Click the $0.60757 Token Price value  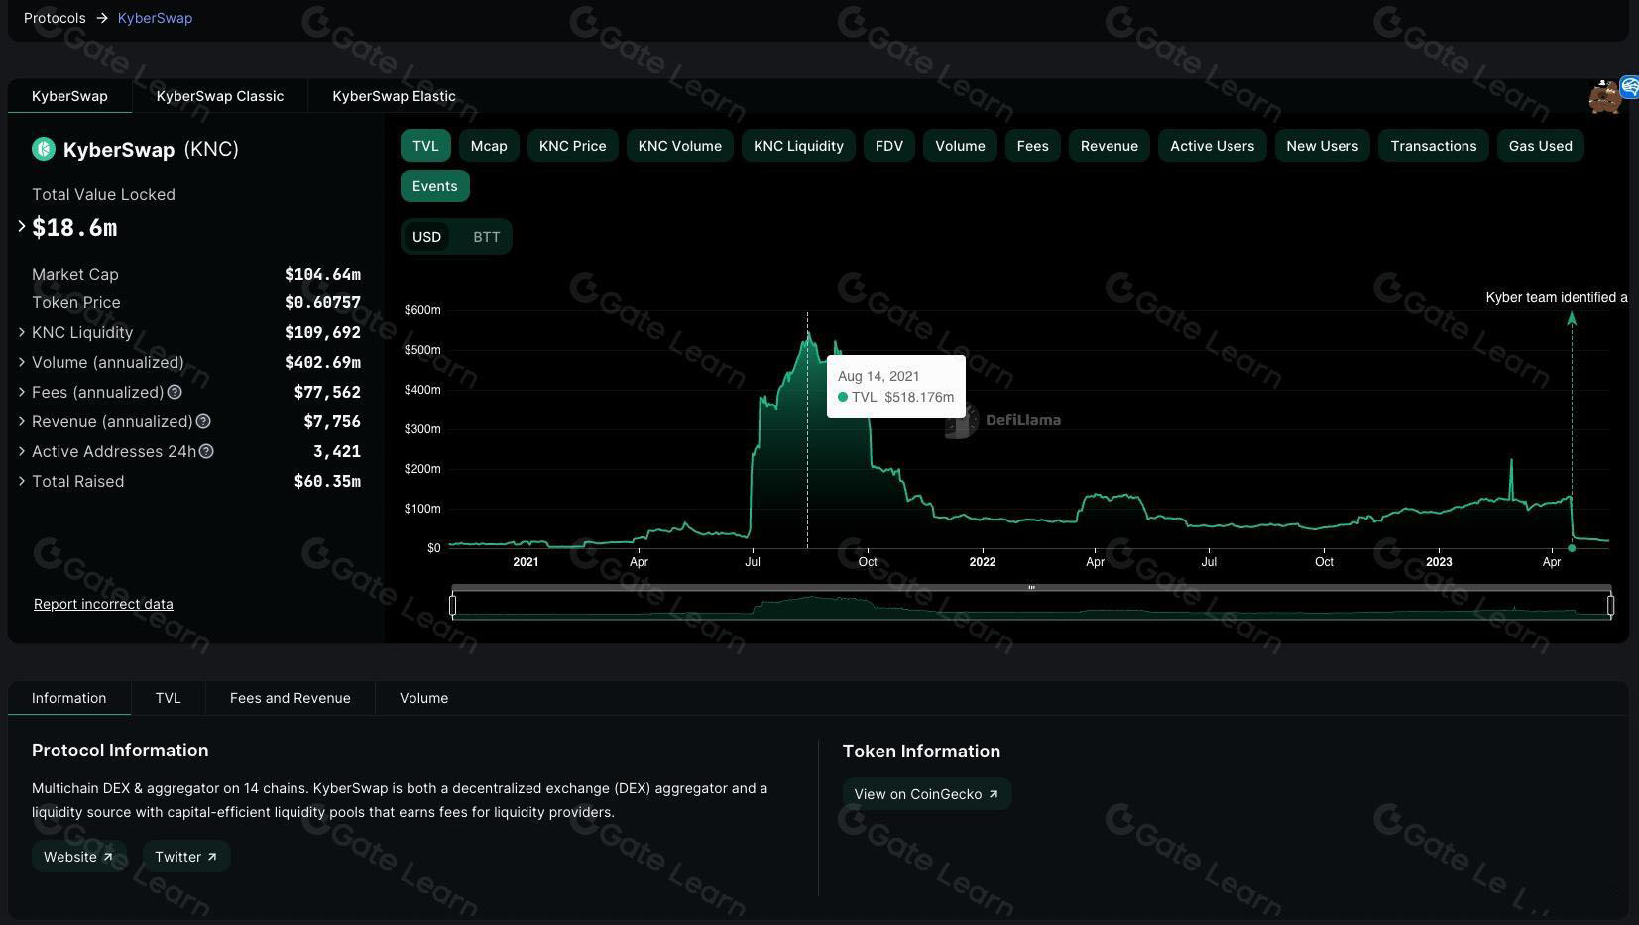[x=322, y=302]
